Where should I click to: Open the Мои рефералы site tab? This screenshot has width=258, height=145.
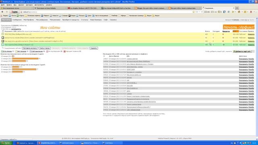click(42, 20)
